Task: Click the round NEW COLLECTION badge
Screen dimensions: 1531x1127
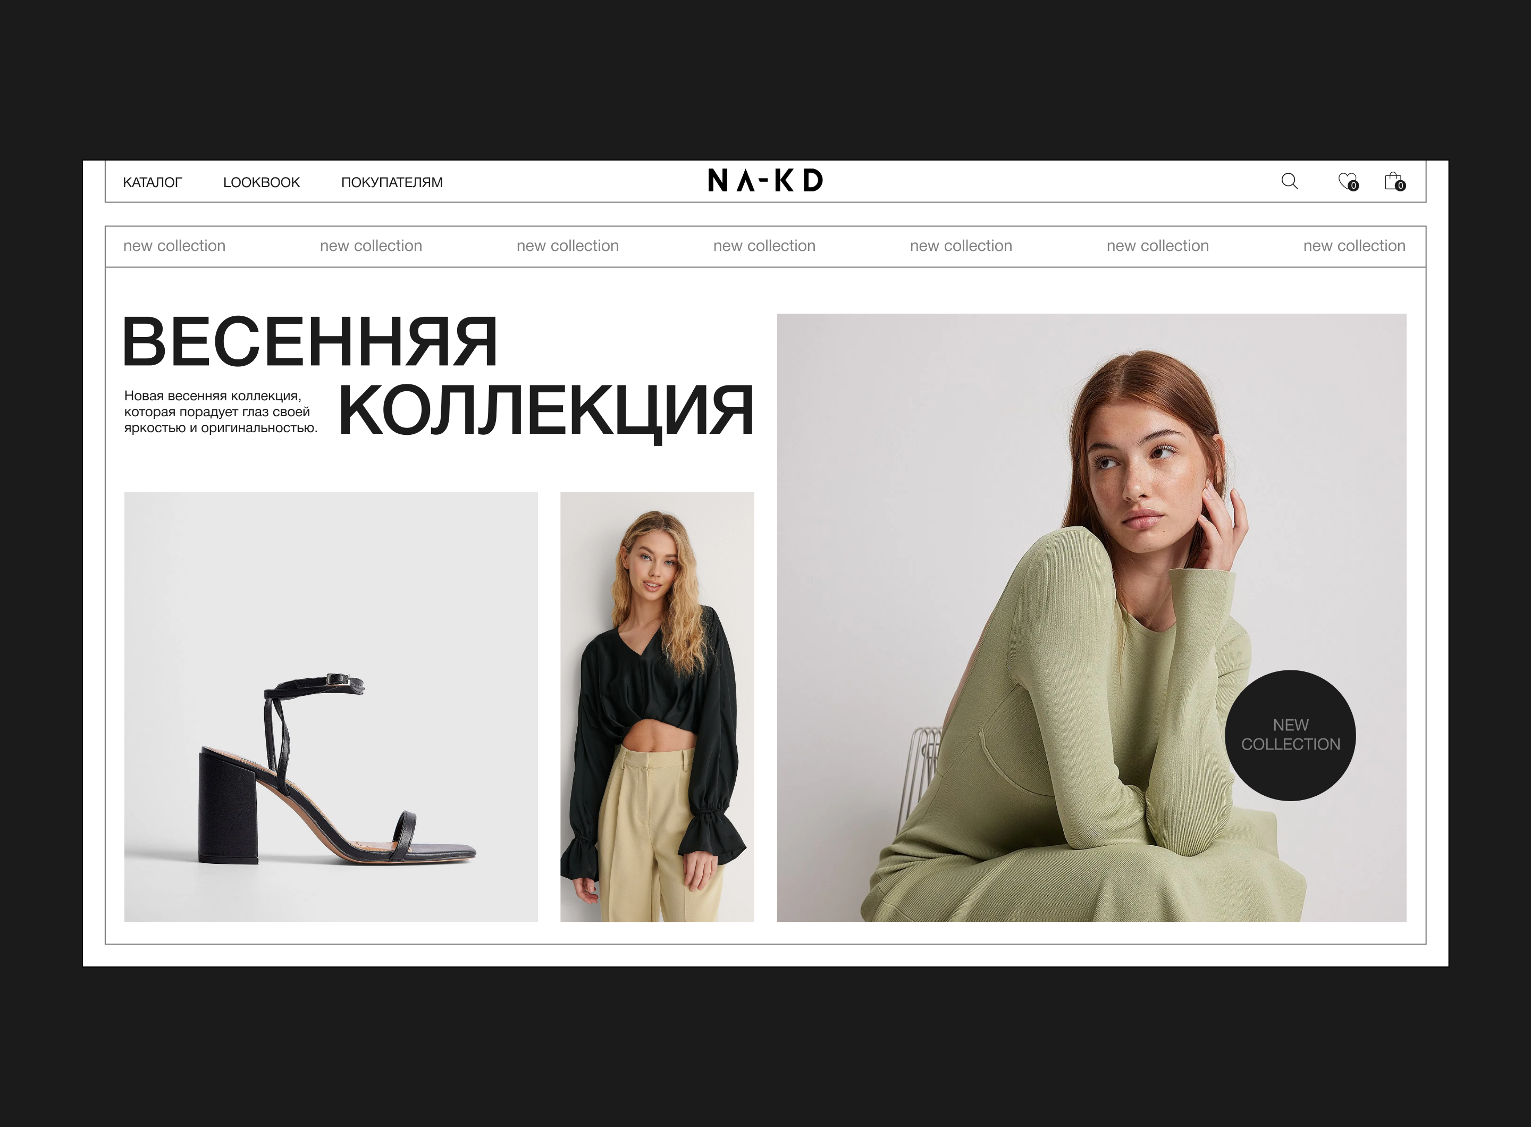Action: (1290, 735)
